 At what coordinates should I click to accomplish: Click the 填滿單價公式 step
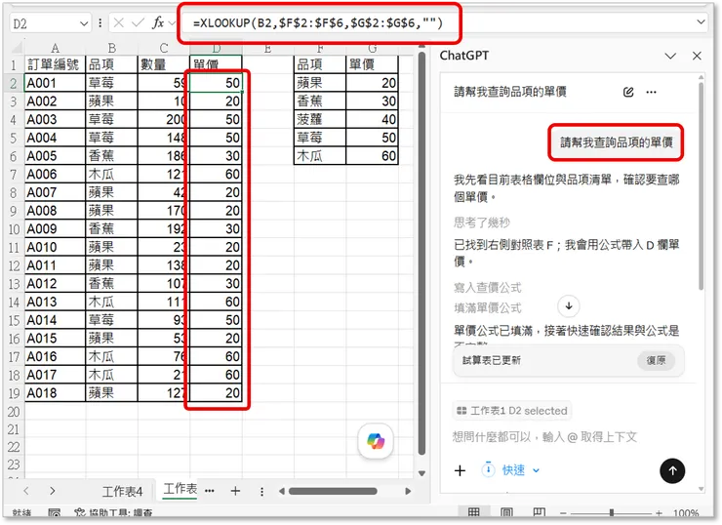click(x=487, y=307)
